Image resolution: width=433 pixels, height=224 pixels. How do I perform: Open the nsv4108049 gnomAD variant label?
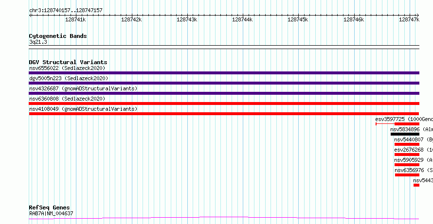83,109
